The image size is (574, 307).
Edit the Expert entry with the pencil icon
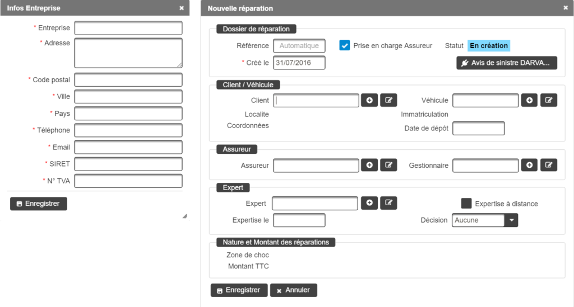point(388,203)
